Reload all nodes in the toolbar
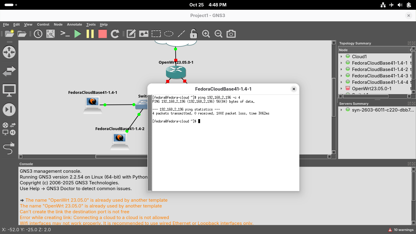Viewport: 416px width, 234px height. click(x=115, y=34)
